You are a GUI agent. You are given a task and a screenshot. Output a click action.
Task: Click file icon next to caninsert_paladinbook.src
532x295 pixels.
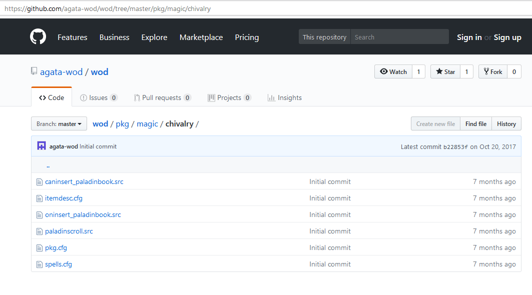point(40,182)
